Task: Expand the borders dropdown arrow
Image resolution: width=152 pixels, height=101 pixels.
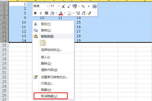Action: (73, 13)
